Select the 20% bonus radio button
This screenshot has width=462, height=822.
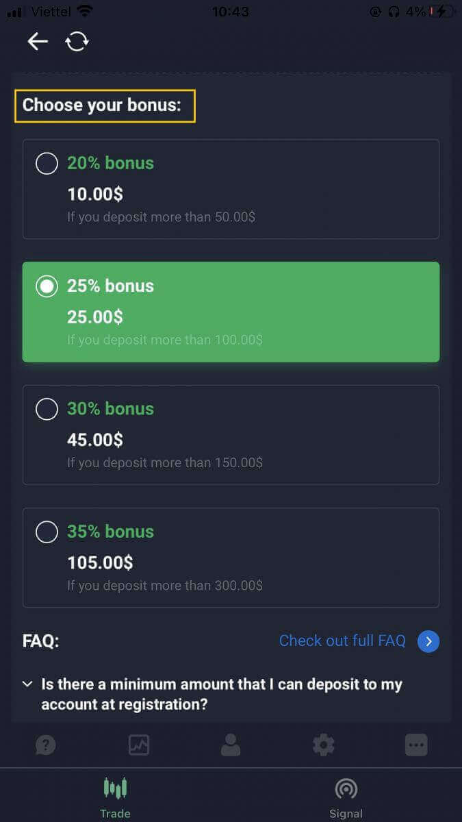click(x=47, y=163)
